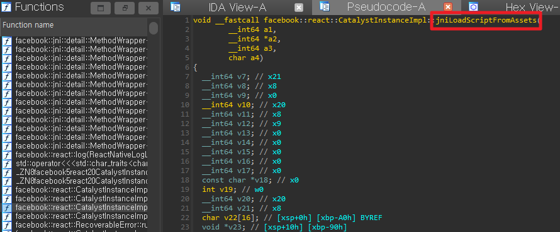Click function icon of the highlighted CatalystInstanceImp row
Screen dimensions: 560x232
7,208
